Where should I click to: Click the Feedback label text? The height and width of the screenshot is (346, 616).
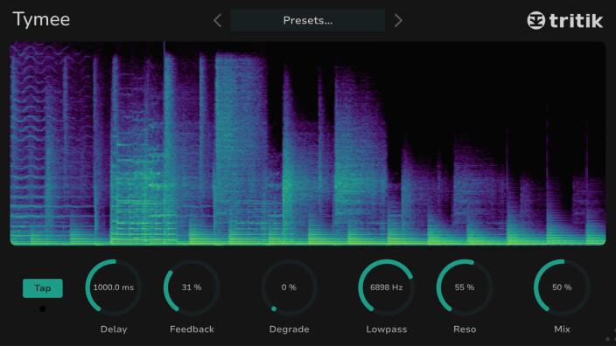pos(192,329)
